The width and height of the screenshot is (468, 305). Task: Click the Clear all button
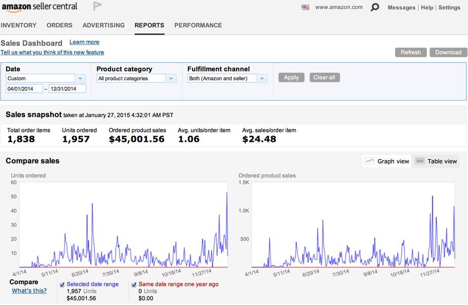(324, 77)
